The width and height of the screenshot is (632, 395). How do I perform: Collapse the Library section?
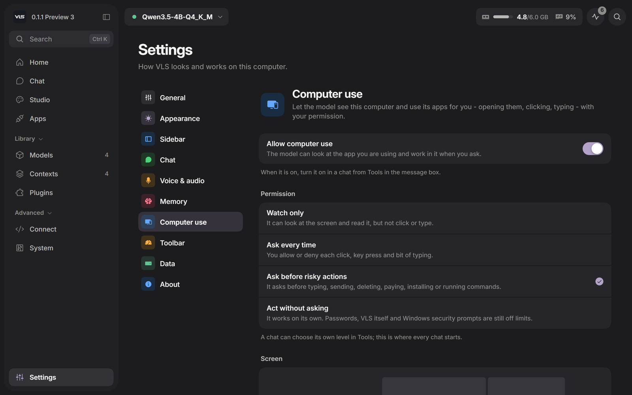[29, 139]
